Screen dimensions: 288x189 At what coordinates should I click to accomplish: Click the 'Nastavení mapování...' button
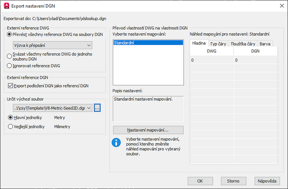(148, 130)
